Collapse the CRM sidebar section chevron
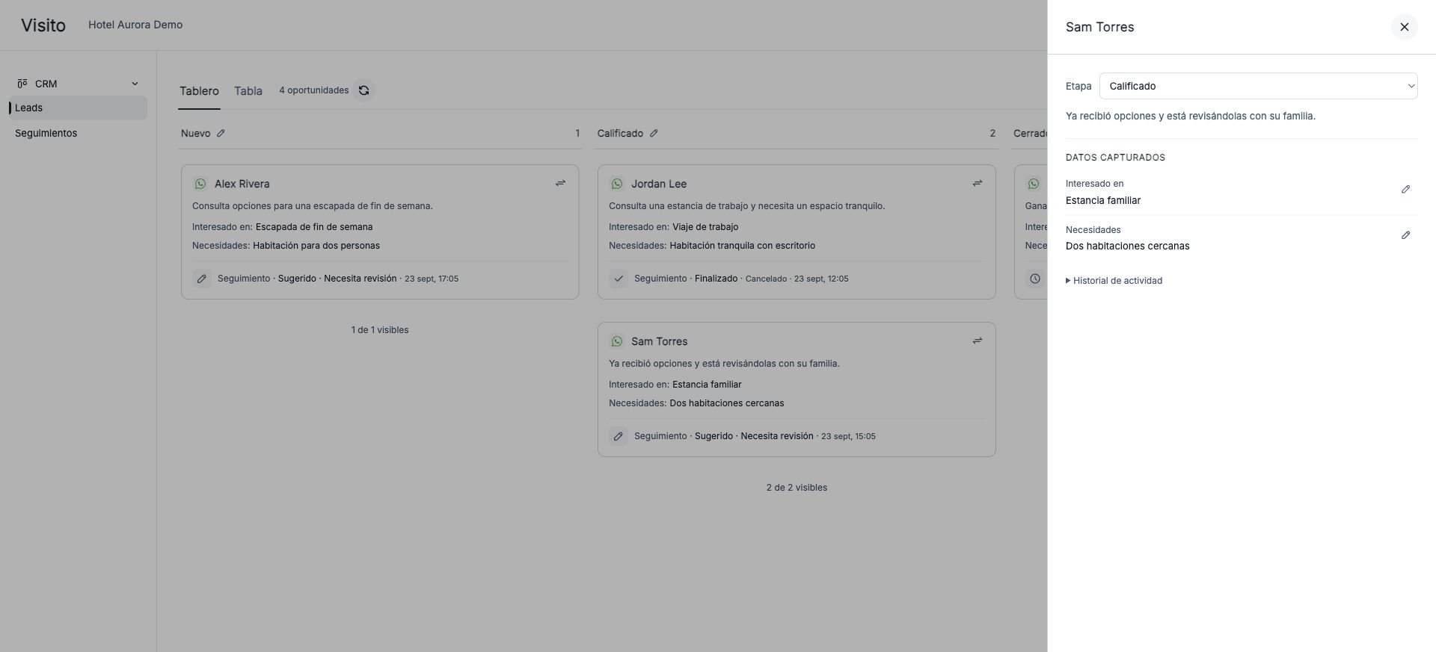The image size is (1436, 652). [x=135, y=84]
